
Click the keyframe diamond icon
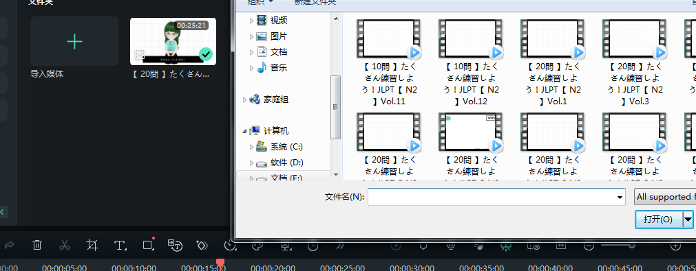click(202, 245)
